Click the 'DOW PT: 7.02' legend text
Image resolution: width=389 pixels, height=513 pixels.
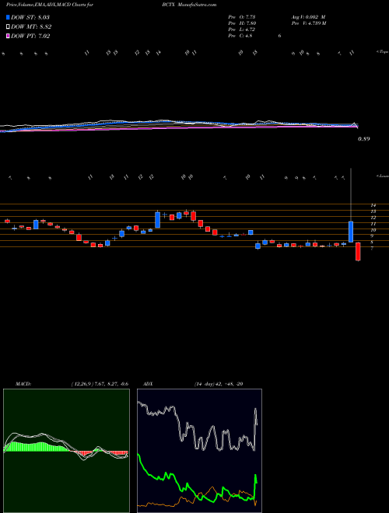(x=30, y=37)
